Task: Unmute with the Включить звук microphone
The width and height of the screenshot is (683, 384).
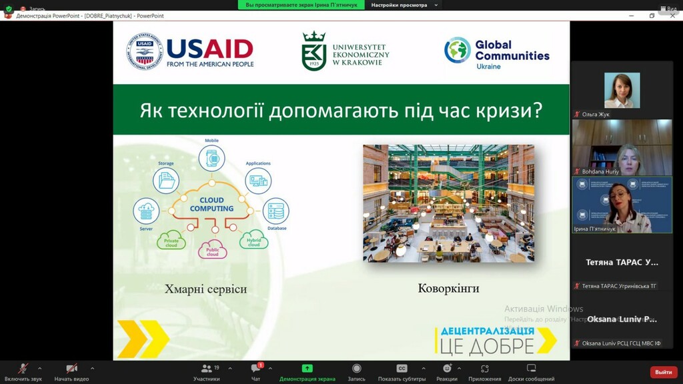Action: (23, 368)
